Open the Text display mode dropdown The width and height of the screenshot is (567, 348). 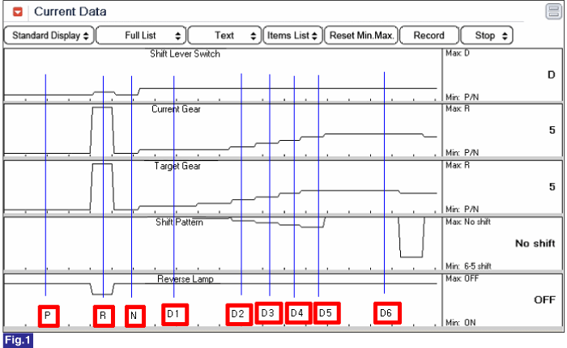[224, 36]
